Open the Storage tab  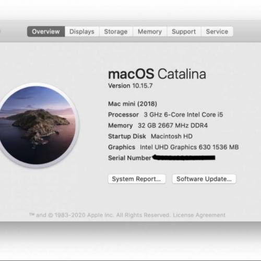pos(116,31)
